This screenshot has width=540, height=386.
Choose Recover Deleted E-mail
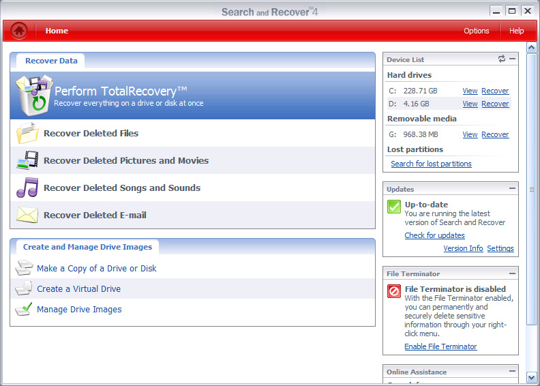point(192,215)
